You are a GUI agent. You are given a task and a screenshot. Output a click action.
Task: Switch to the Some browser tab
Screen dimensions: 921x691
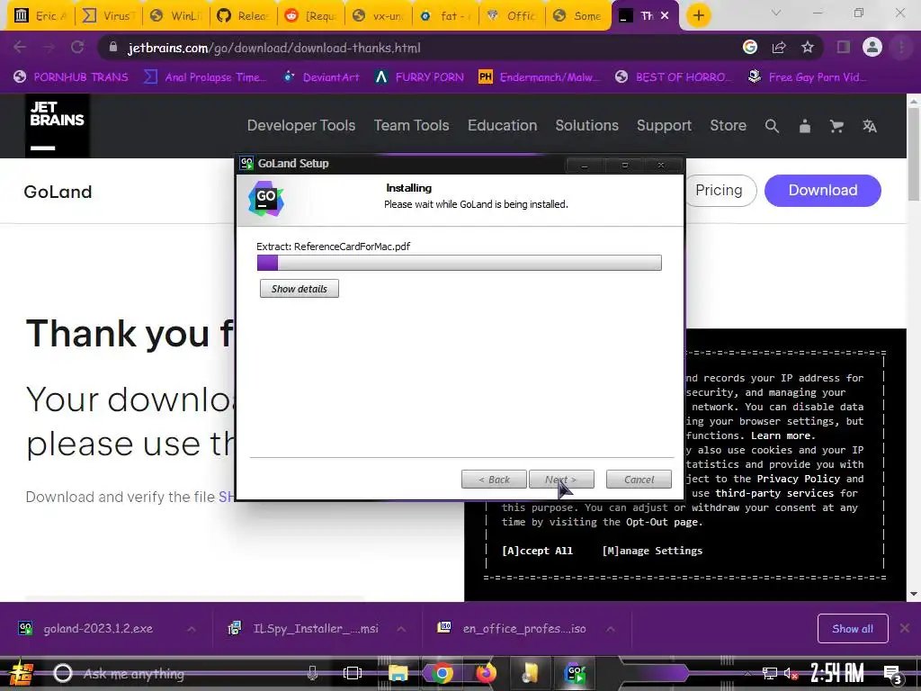[580, 16]
